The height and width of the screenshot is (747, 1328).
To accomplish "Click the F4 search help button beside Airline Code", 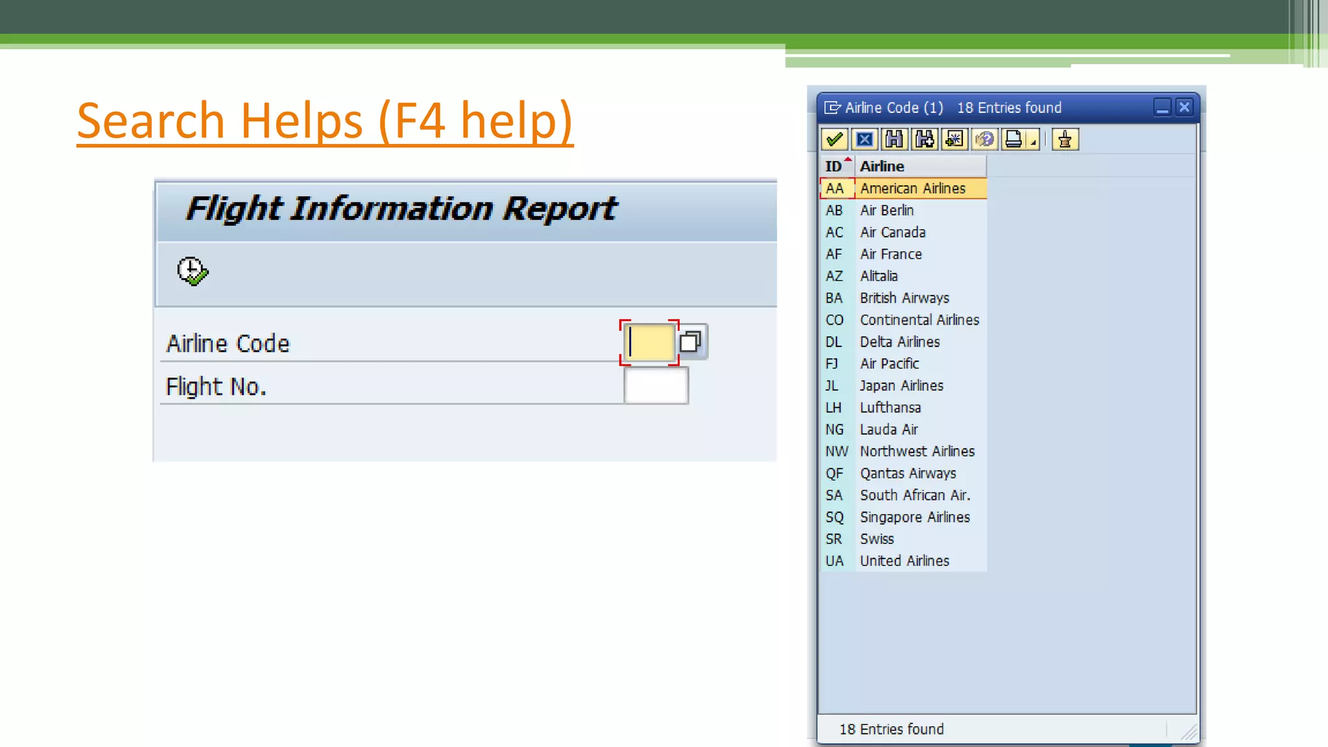I will (692, 342).
